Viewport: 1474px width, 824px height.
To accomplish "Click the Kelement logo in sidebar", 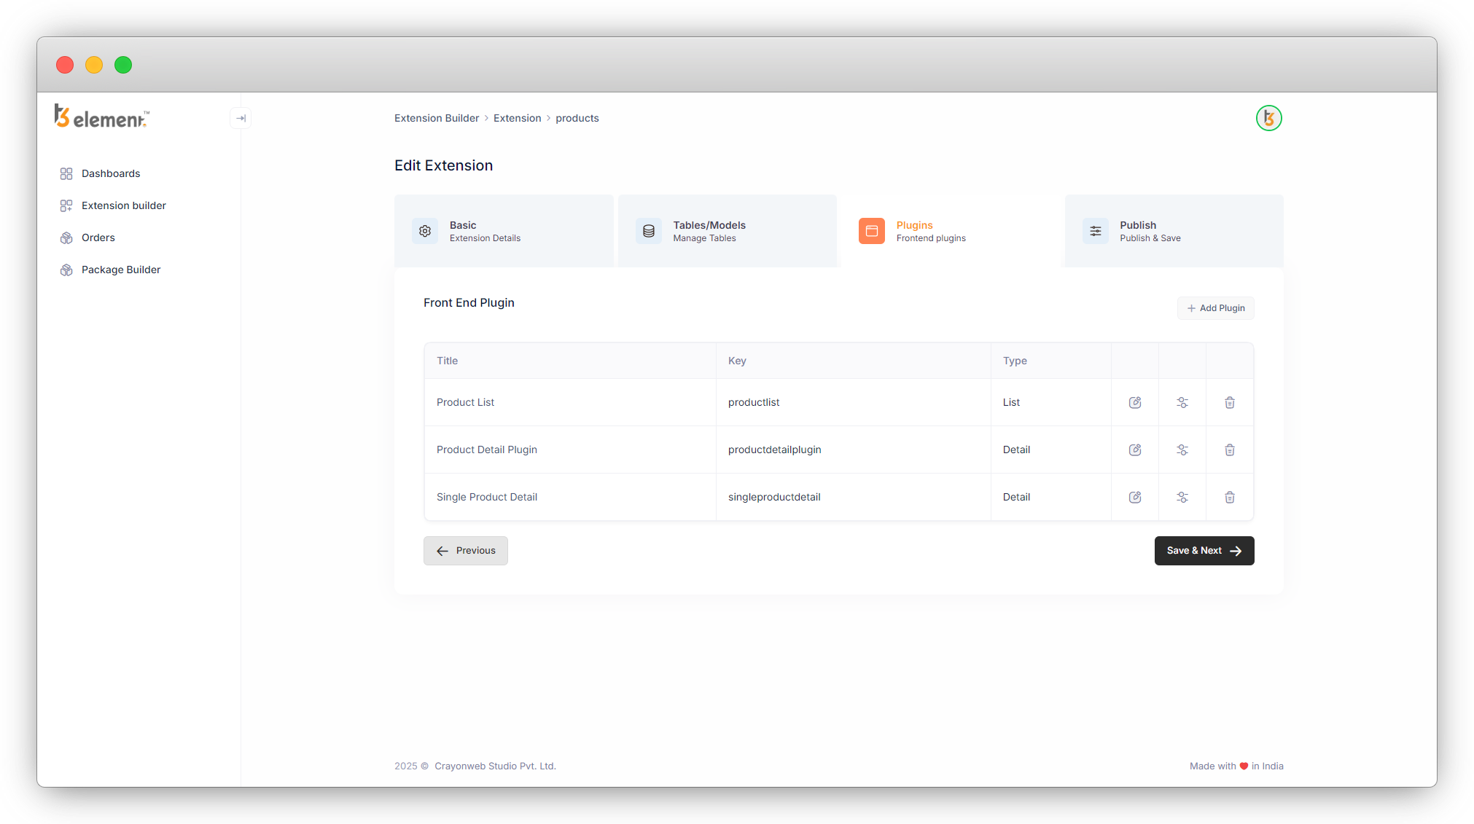I will point(102,117).
